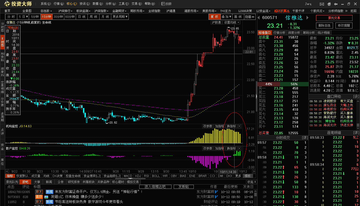Click 委托交易 button
Image resolution: width=360 pixels, height=206 pixels.
point(334,18)
